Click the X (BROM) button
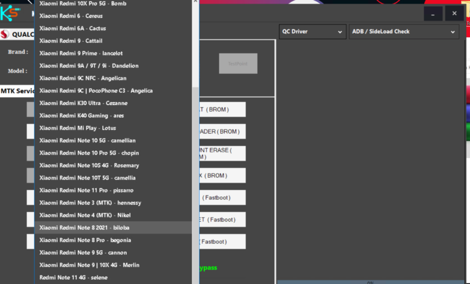Viewport: 470px width, 284px height. coord(222,176)
